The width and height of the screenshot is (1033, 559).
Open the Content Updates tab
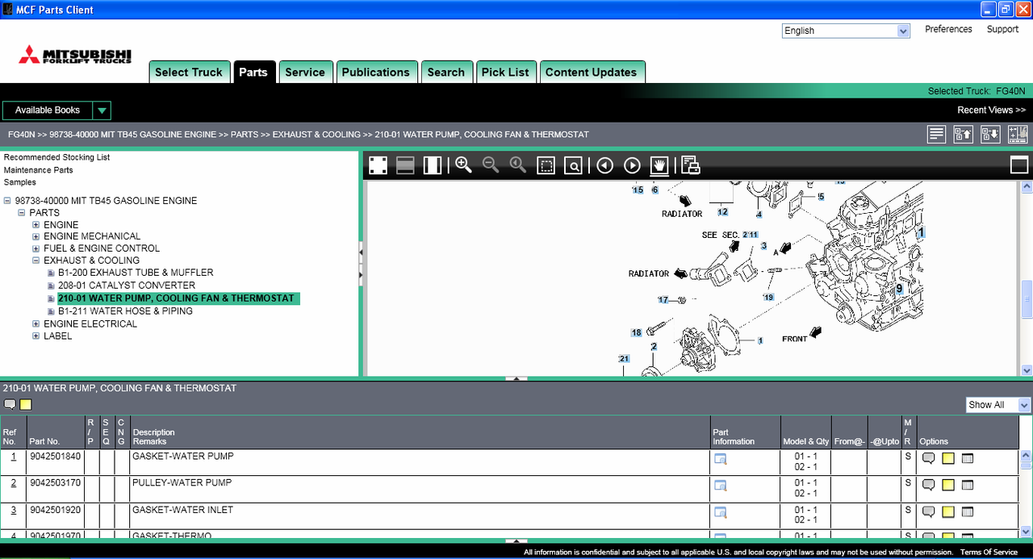592,72
